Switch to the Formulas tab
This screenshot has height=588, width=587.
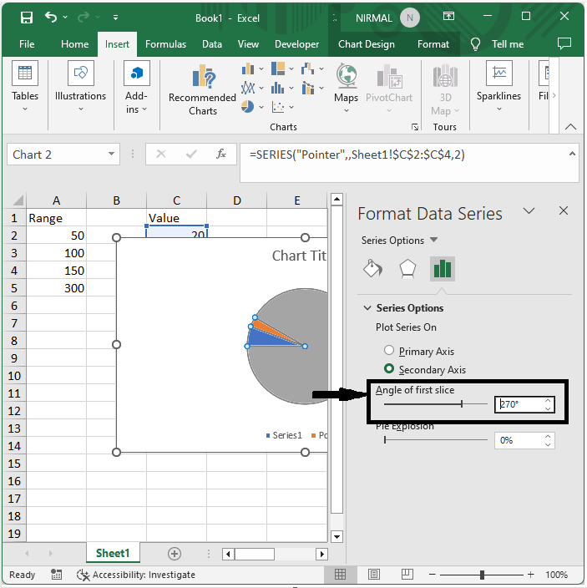pyautogui.click(x=165, y=44)
